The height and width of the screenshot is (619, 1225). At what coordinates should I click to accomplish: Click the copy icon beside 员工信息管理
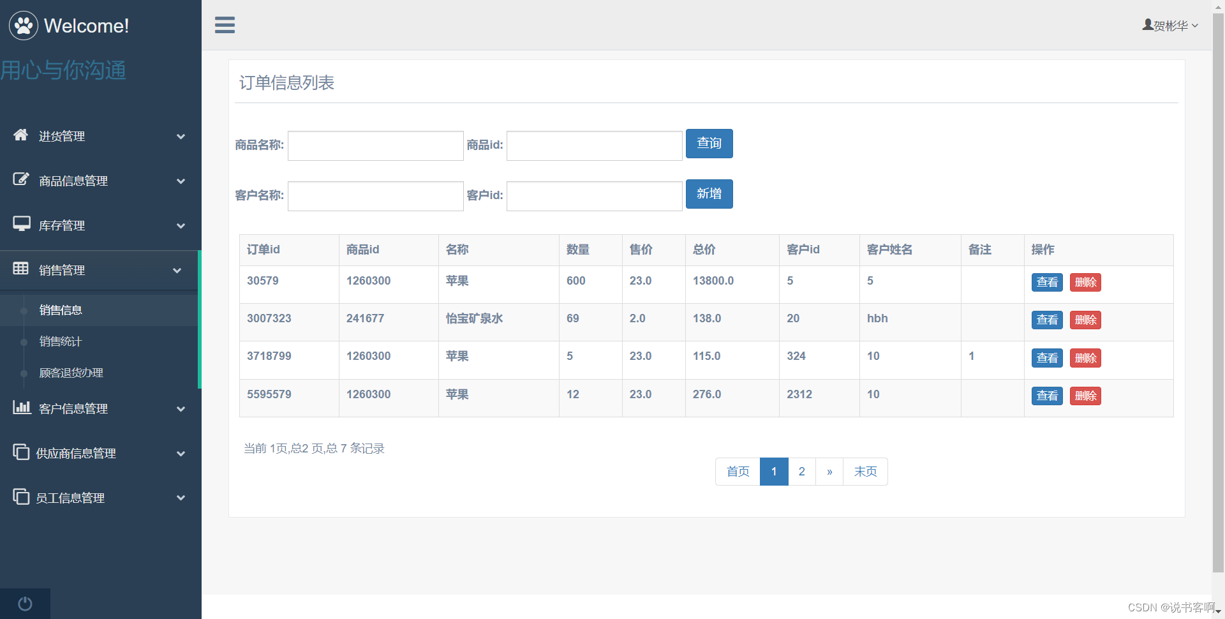[x=21, y=496]
